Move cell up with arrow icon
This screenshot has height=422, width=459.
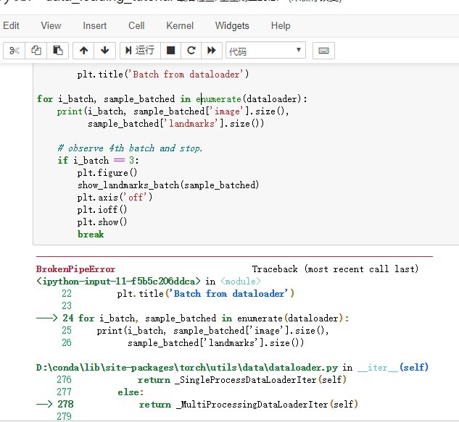(84, 50)
